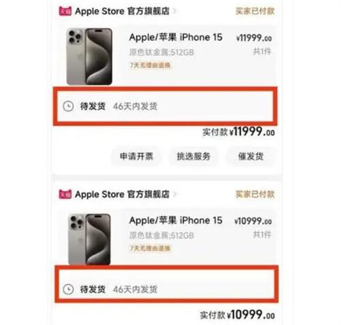Click 申请开票 button
341x325 pixels.
[x=136, y=156]
